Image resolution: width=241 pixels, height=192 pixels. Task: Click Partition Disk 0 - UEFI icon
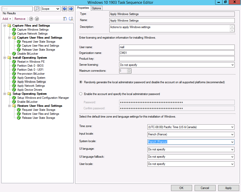(x=14, y=70)
